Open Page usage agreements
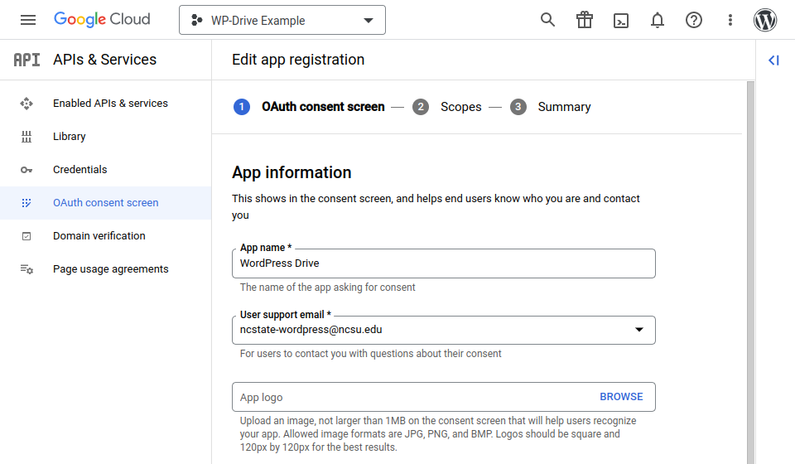 tap(111, 269)
